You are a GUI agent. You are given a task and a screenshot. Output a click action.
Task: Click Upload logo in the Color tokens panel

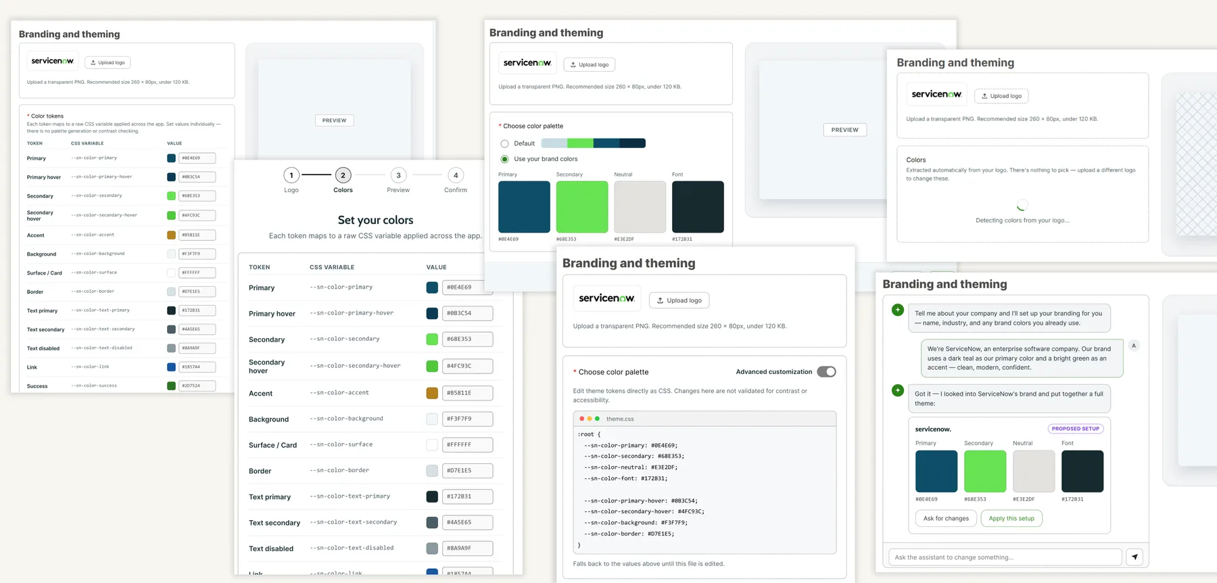click(x=108, y=62)
